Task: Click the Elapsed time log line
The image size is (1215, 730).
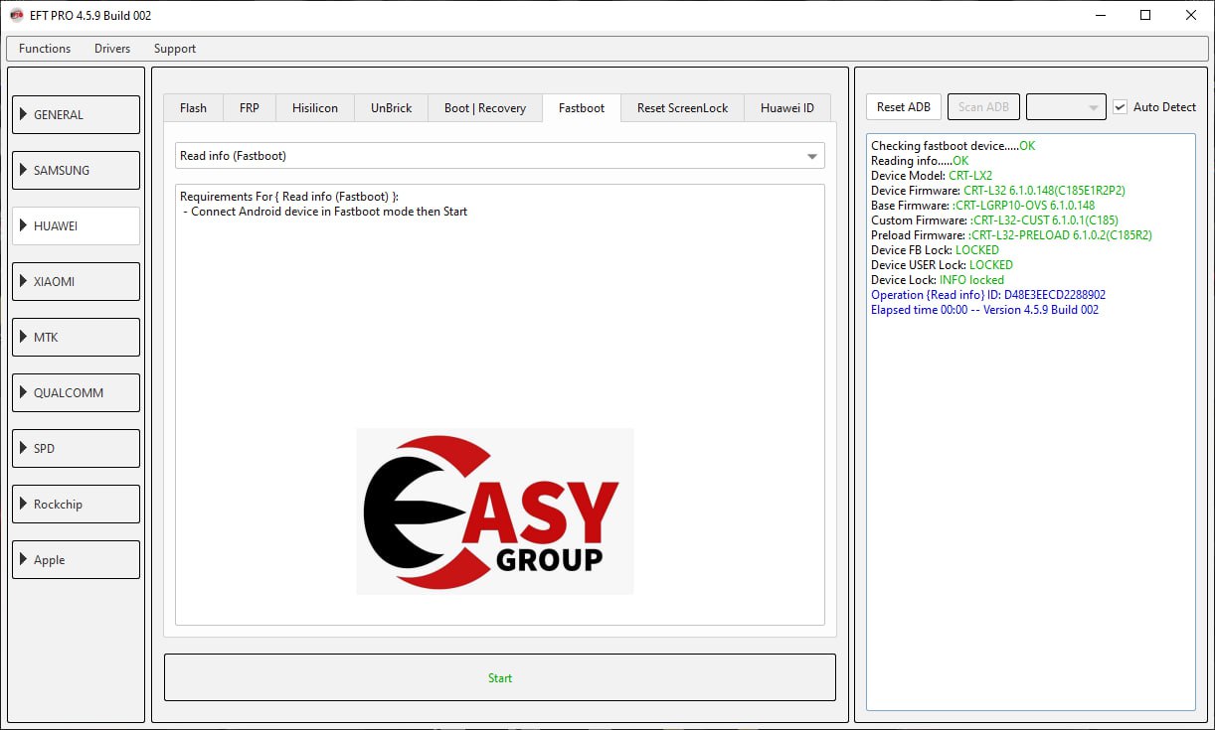Action: (x=984, y=310)
